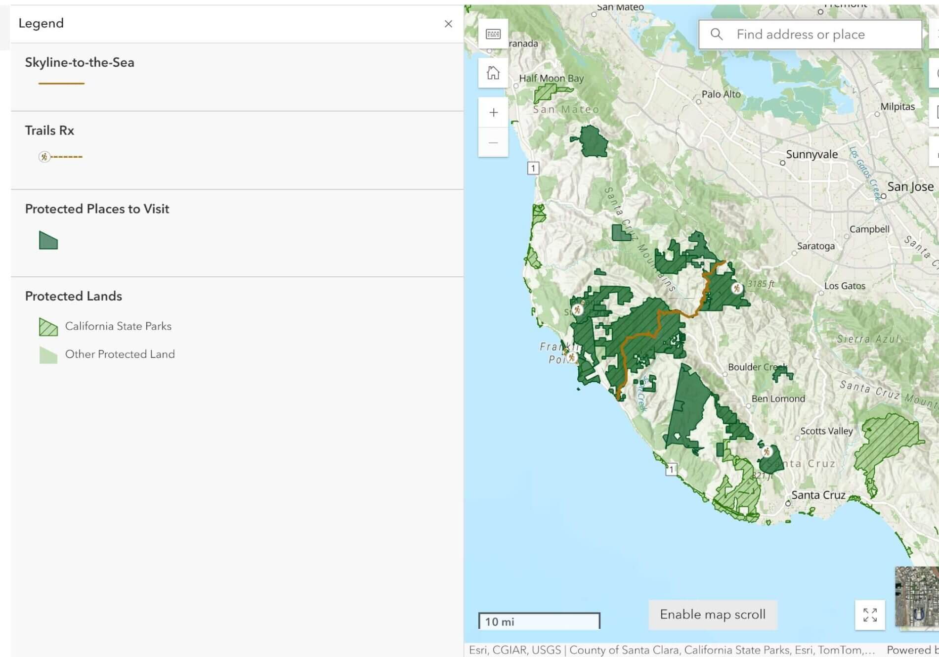Click the Skyline-to-the-Sea orange line symbol
The height and width of the screenshot is (657, 939).
click(x=61, y=84)
